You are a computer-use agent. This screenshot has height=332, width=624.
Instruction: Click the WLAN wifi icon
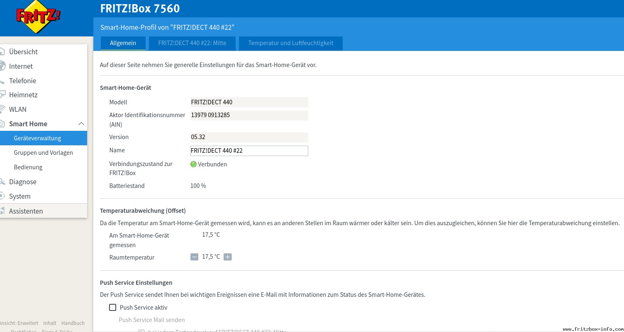click(2, 109)
